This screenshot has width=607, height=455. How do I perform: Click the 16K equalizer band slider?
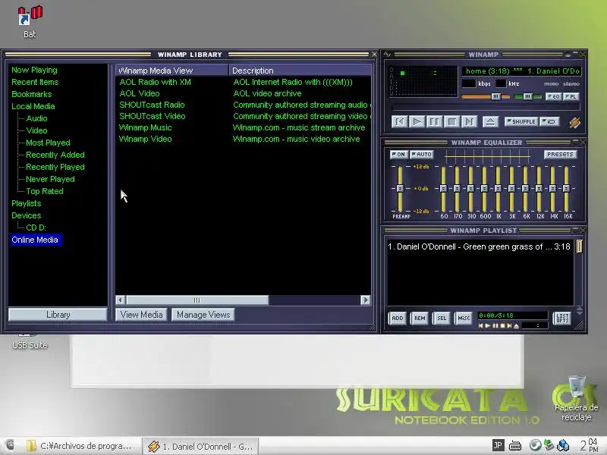pos(566,188)
